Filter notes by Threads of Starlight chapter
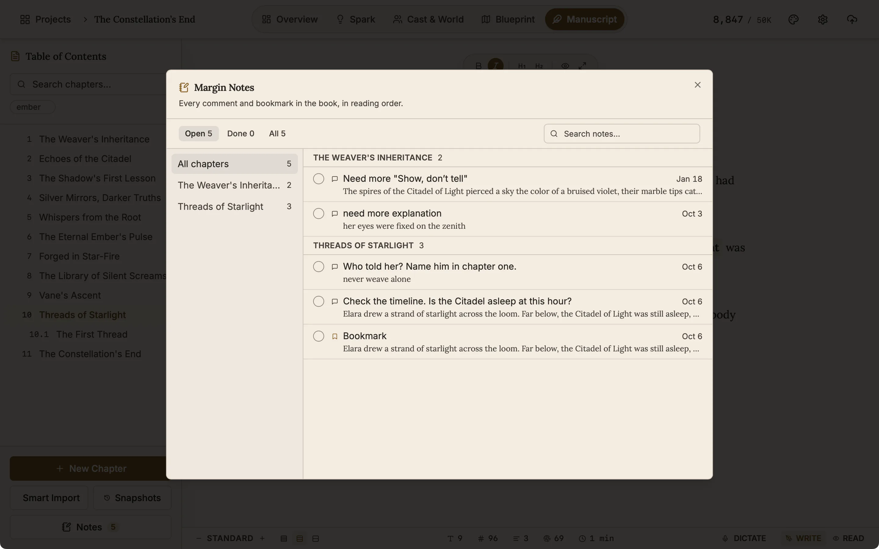Screen dimensions: 879x549 pyautogui.click(x=234, y=206)
